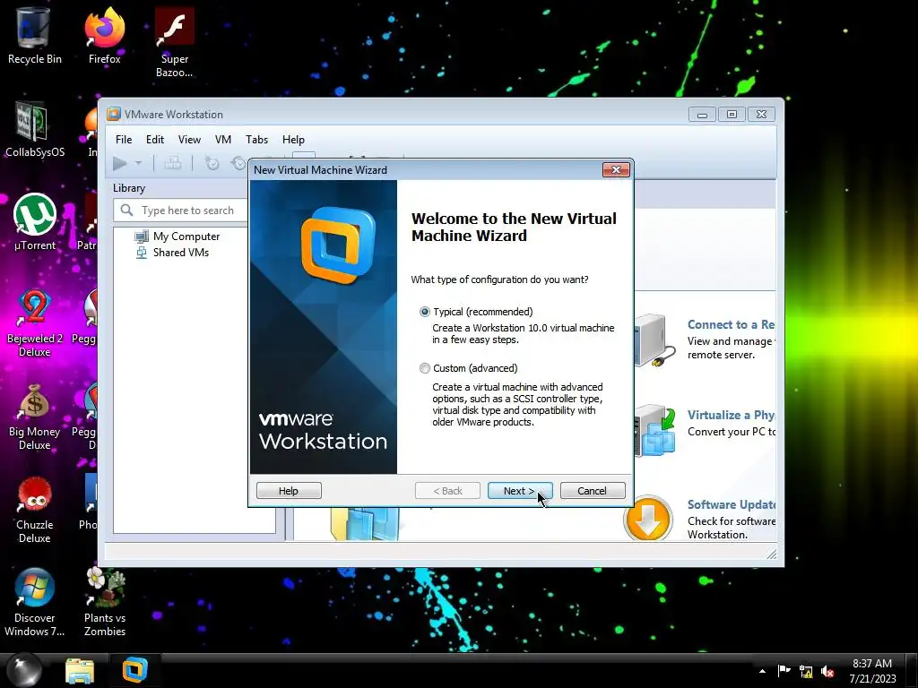Click the muted volume tray icon
Screen dimensions: 918x688
827,672
